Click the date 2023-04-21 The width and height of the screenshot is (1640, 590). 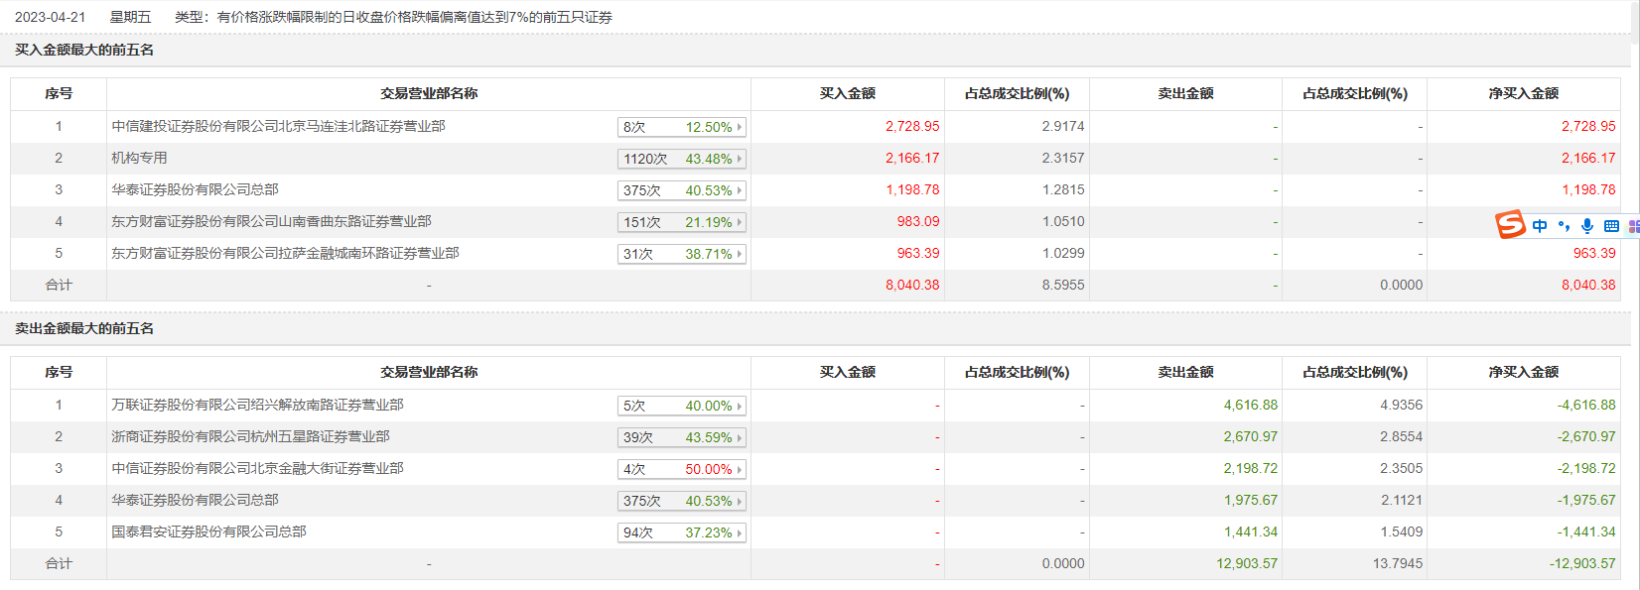tap(50, 17)
